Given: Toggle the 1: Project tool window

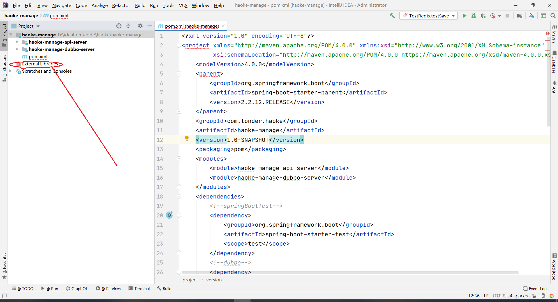Looking at the screenshot, I should pyautogui.click(x=4, y=35).
